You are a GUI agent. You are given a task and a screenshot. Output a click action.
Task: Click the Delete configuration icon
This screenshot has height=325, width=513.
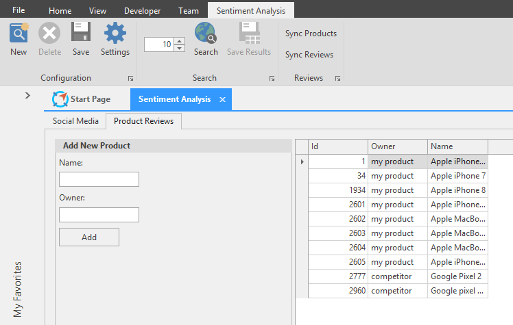49,33
